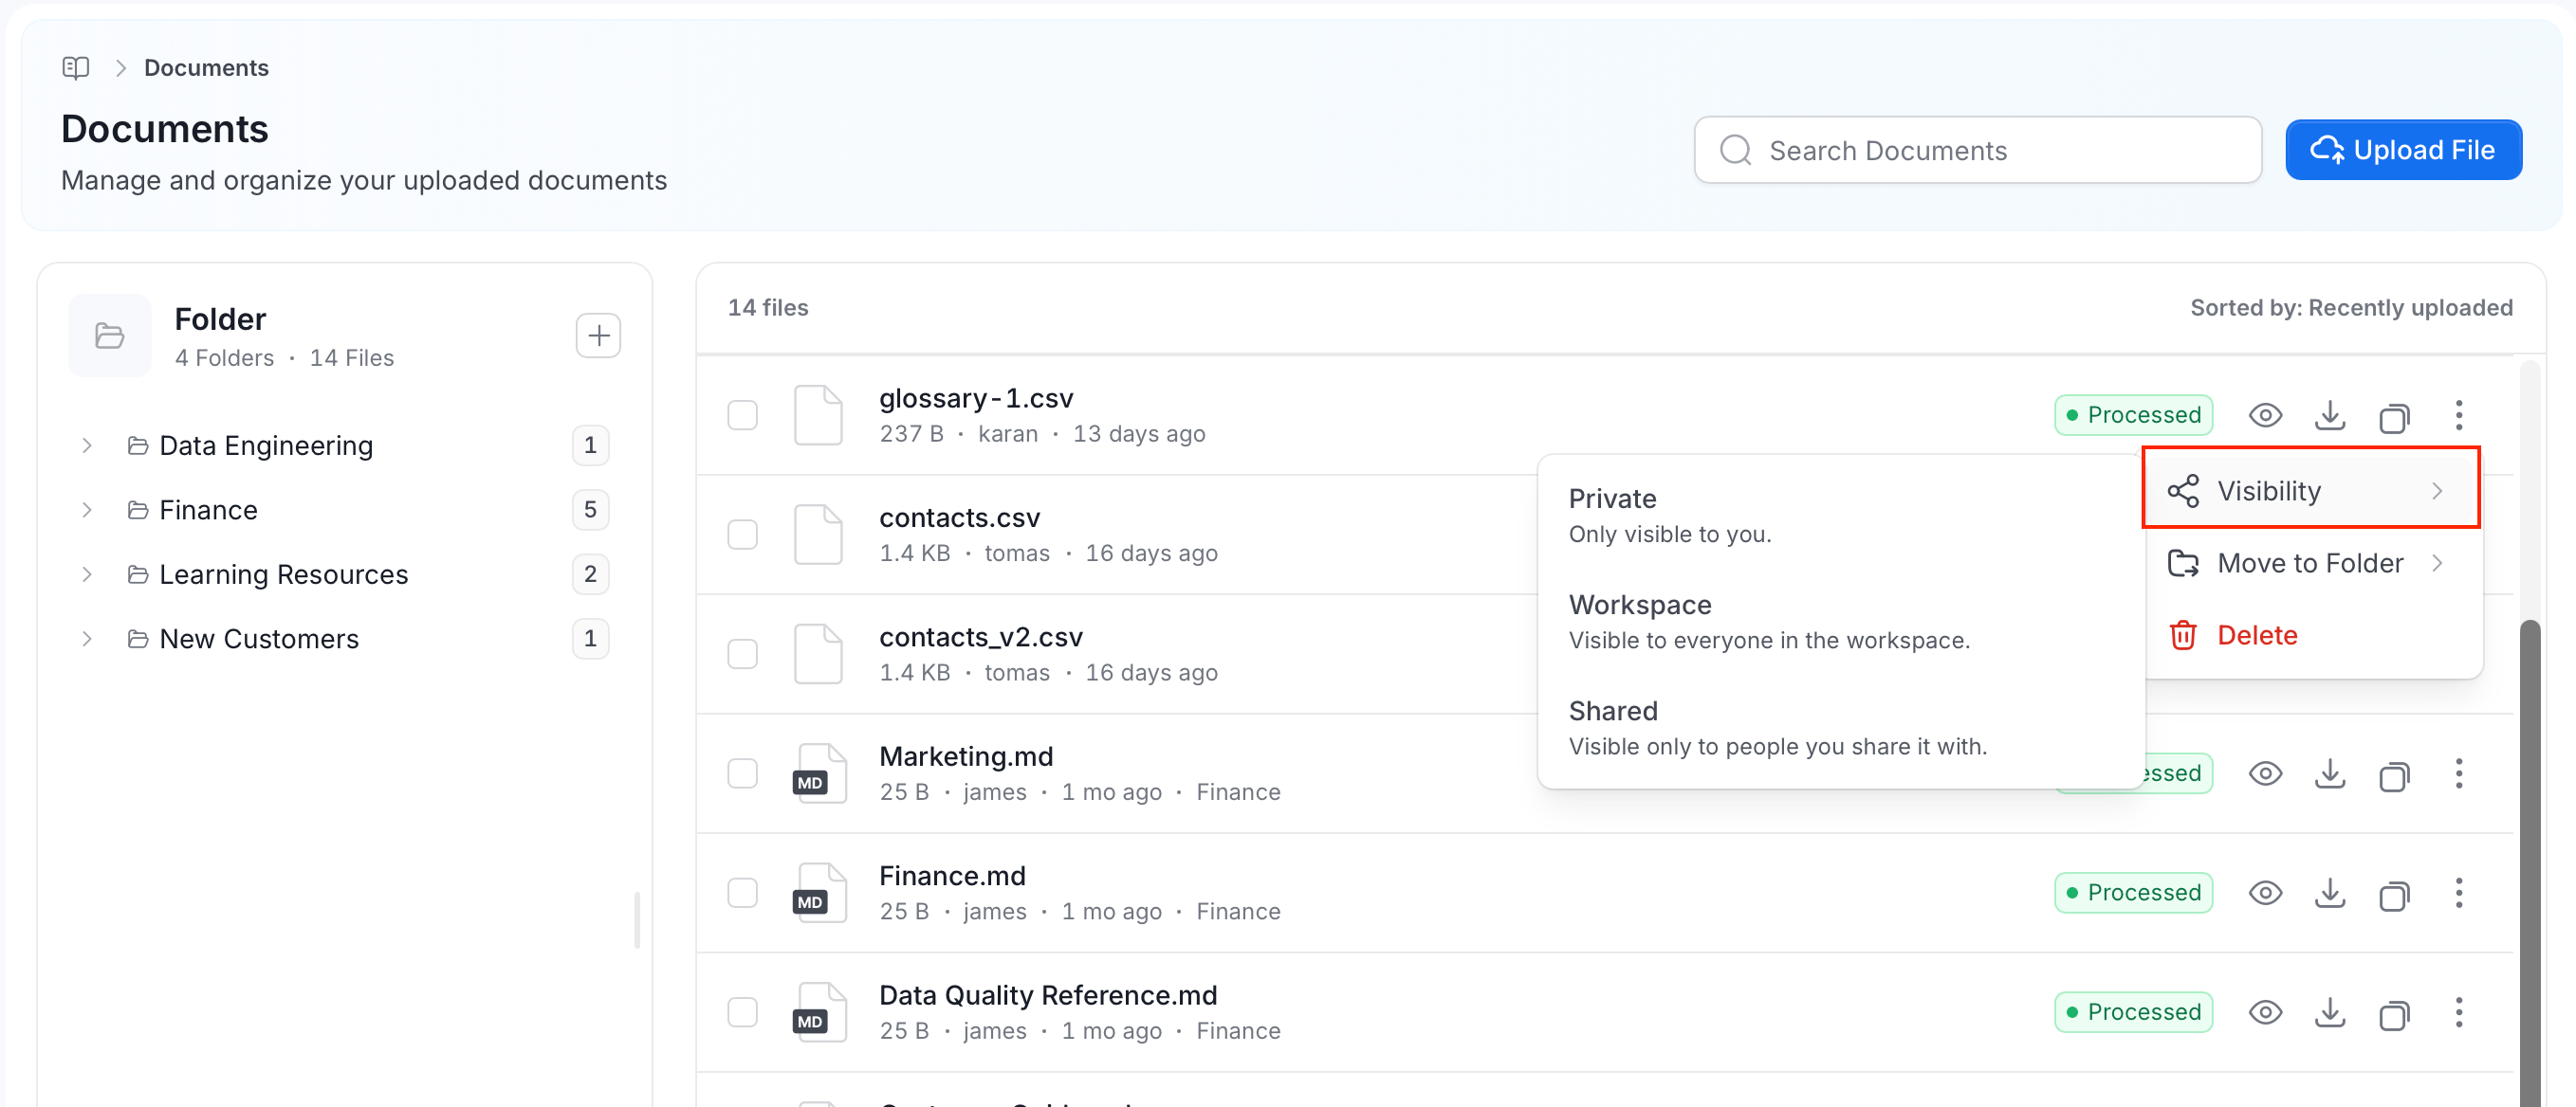Viewport: 2576px width, 1107px height.
Task: Preview glossary-1.csv with the eye icon
Action: click(2265, 414)
